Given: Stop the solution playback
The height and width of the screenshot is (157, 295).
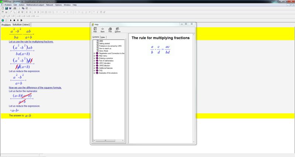Looking at the screenshot, I should pos(14,20).
